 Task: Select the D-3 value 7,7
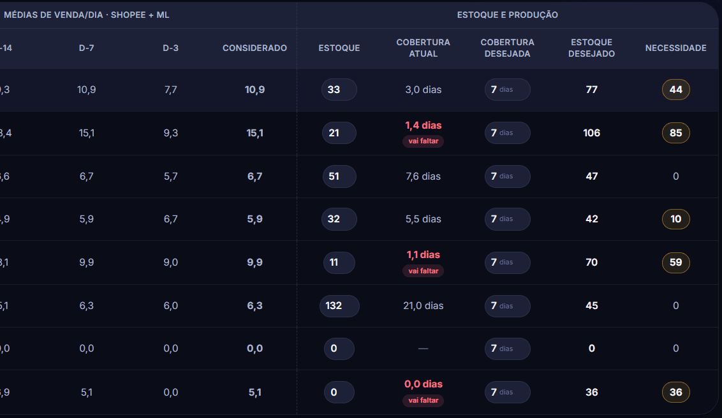tap(170, 90)
